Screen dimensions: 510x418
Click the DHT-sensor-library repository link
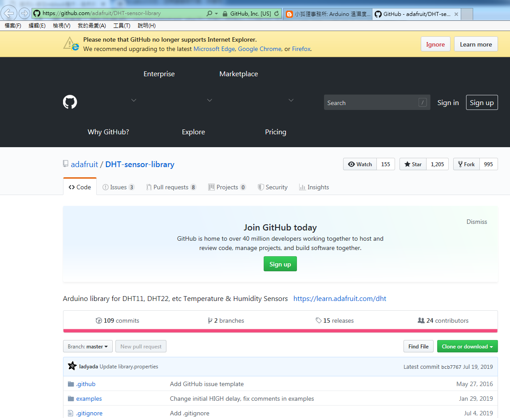[140, 164]
